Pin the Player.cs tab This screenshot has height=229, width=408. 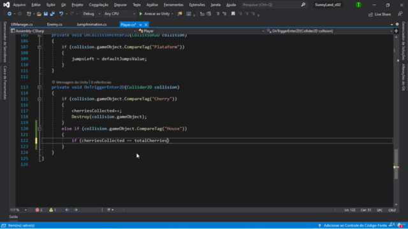pos(140,25)
